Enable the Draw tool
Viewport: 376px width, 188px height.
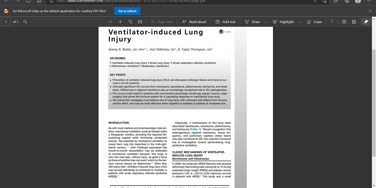[252, 22]
